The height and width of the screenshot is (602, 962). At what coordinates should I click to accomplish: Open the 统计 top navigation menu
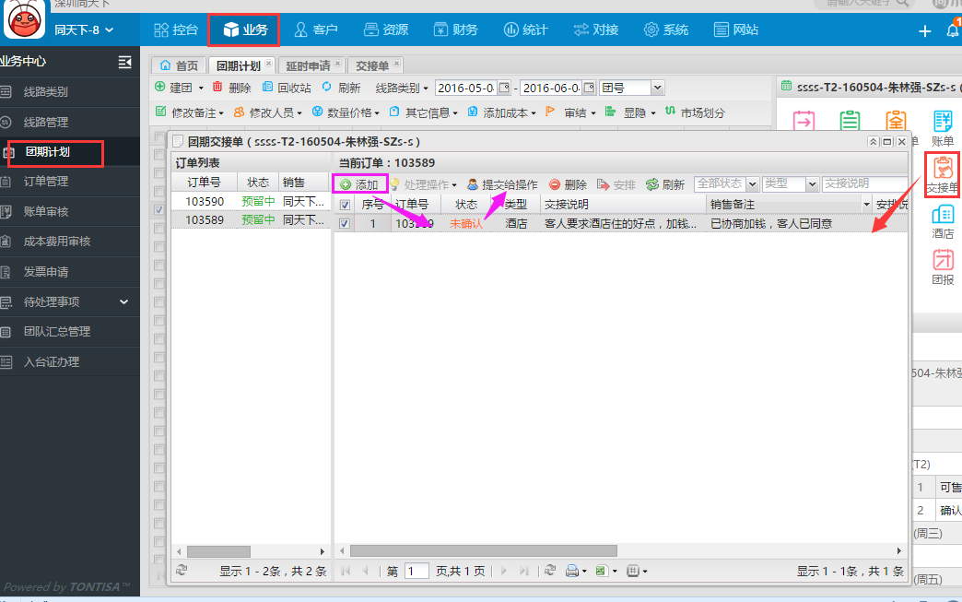coord(526,30)
